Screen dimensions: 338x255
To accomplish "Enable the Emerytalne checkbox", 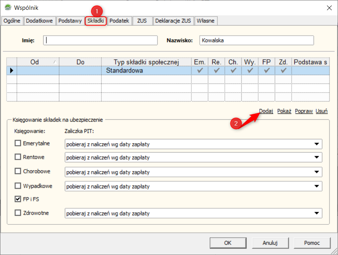I will tap(18, 143).
